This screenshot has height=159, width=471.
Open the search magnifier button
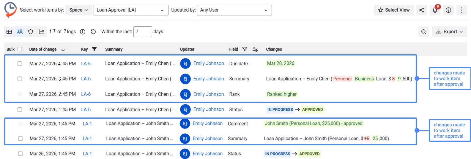tap(424, 32)
